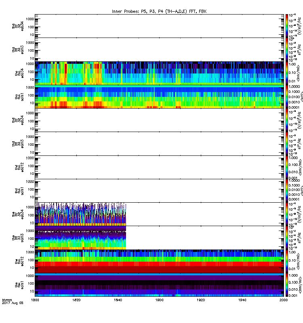Screen dimensions: 303x323
Task: Click the "the fbk edc12" y-axis title
Action: 19,261
